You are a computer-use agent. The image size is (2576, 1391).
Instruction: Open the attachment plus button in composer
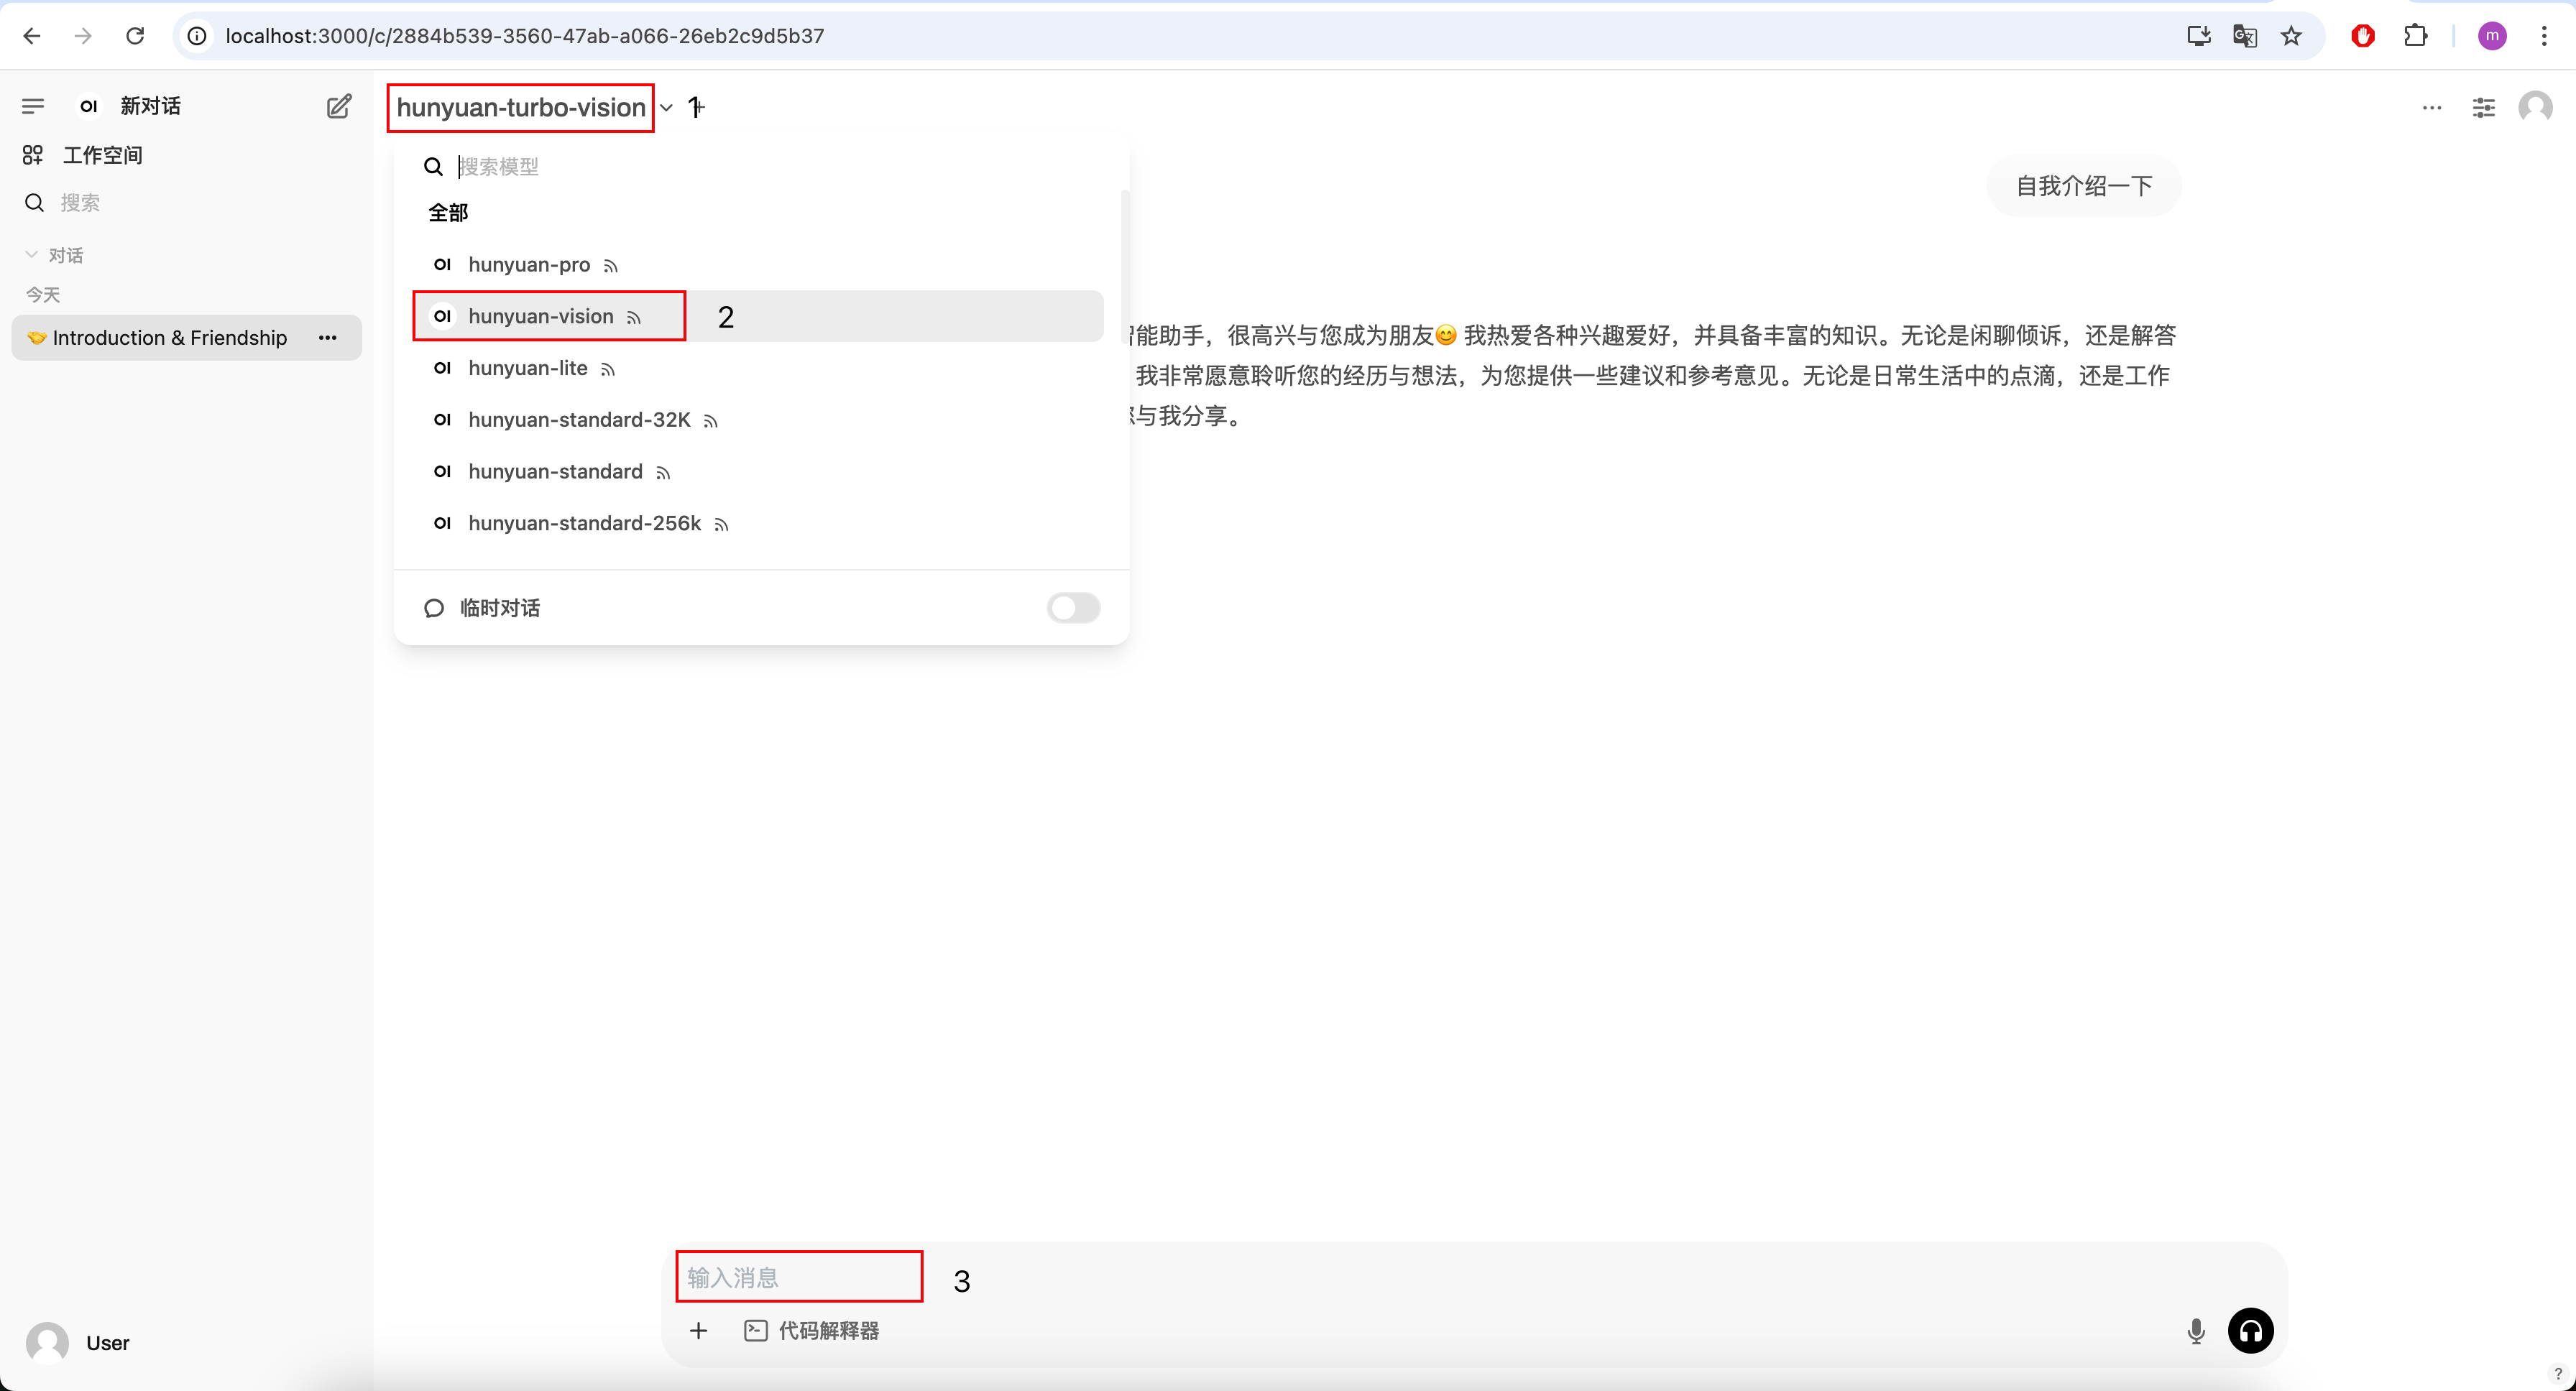(x=699, y=1331)
